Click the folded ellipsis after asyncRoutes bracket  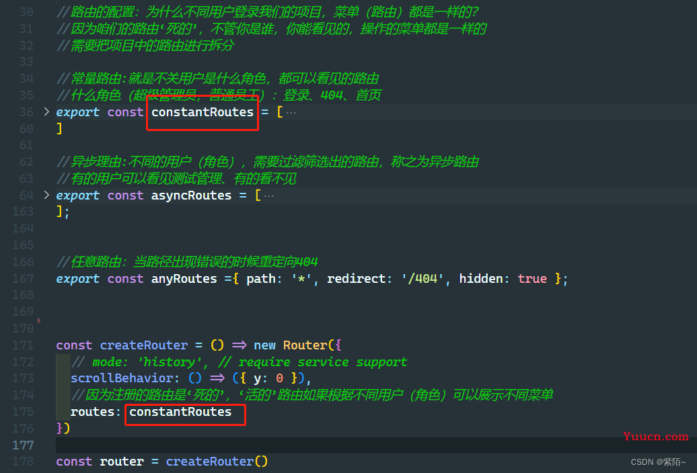click(x=269, y=196)
